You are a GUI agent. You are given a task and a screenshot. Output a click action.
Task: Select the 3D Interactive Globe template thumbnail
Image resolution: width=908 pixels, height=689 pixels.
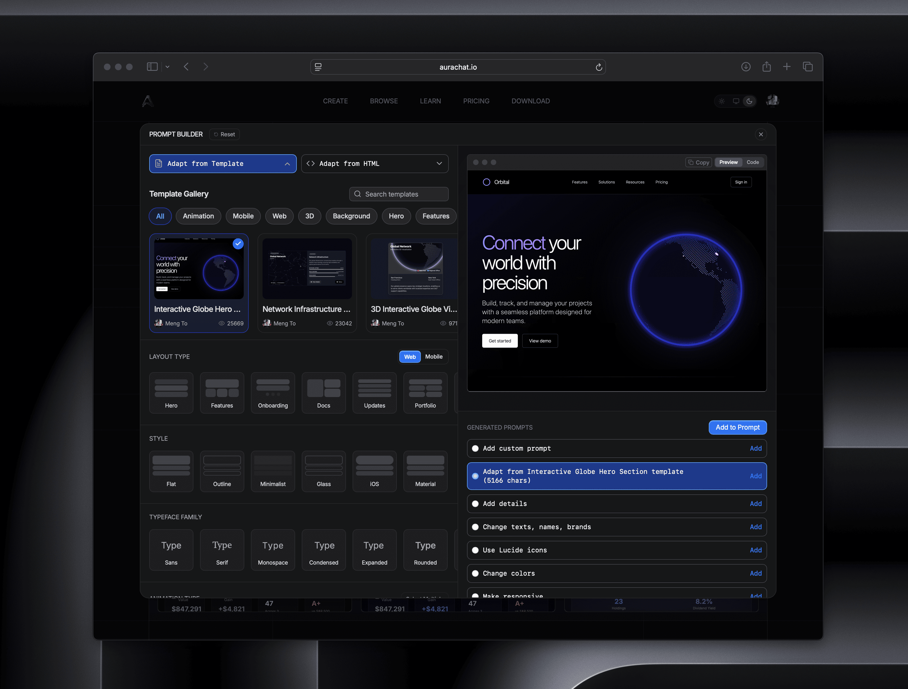(414, 268)
